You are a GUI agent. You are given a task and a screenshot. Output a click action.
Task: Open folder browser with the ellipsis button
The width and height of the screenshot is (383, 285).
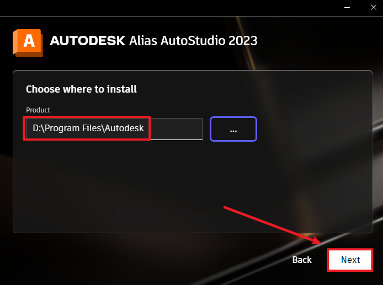point(233,129)
